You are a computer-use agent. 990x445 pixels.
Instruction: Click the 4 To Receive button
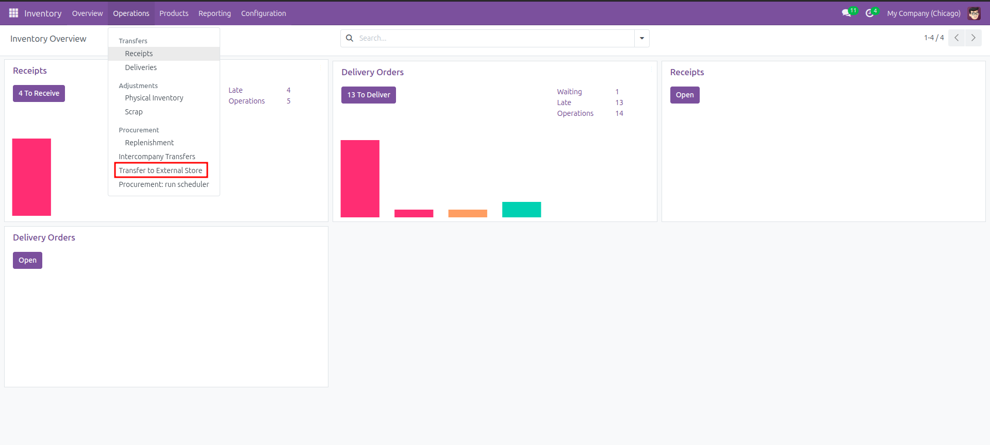tap(39, 93)
